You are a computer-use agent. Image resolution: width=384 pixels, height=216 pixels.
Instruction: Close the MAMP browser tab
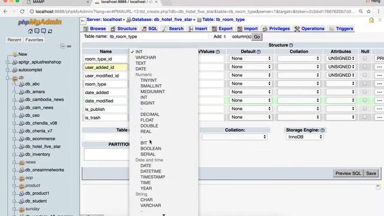(88, 2)
